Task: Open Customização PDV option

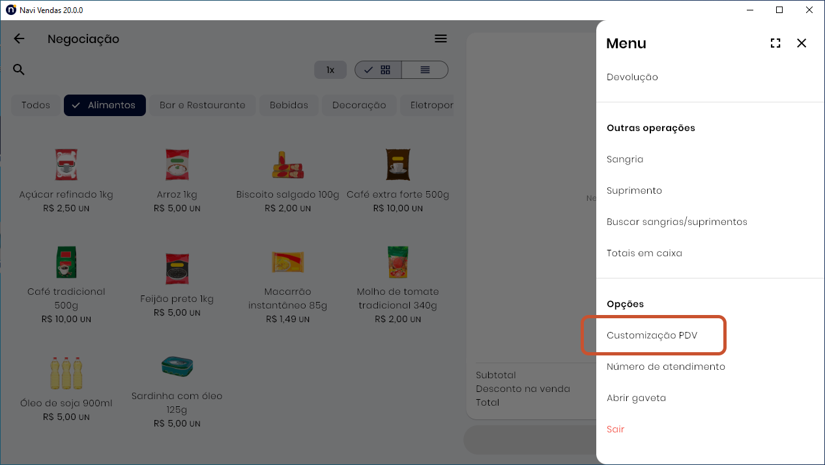Action: pos(652,335)
